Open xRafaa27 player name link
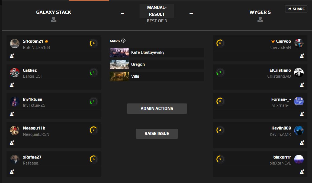The image size is (312, 183). click(x=32, y=157)
